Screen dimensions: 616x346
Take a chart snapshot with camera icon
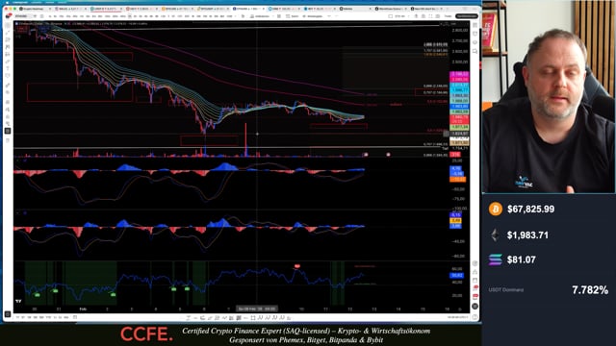click(438, 16)
